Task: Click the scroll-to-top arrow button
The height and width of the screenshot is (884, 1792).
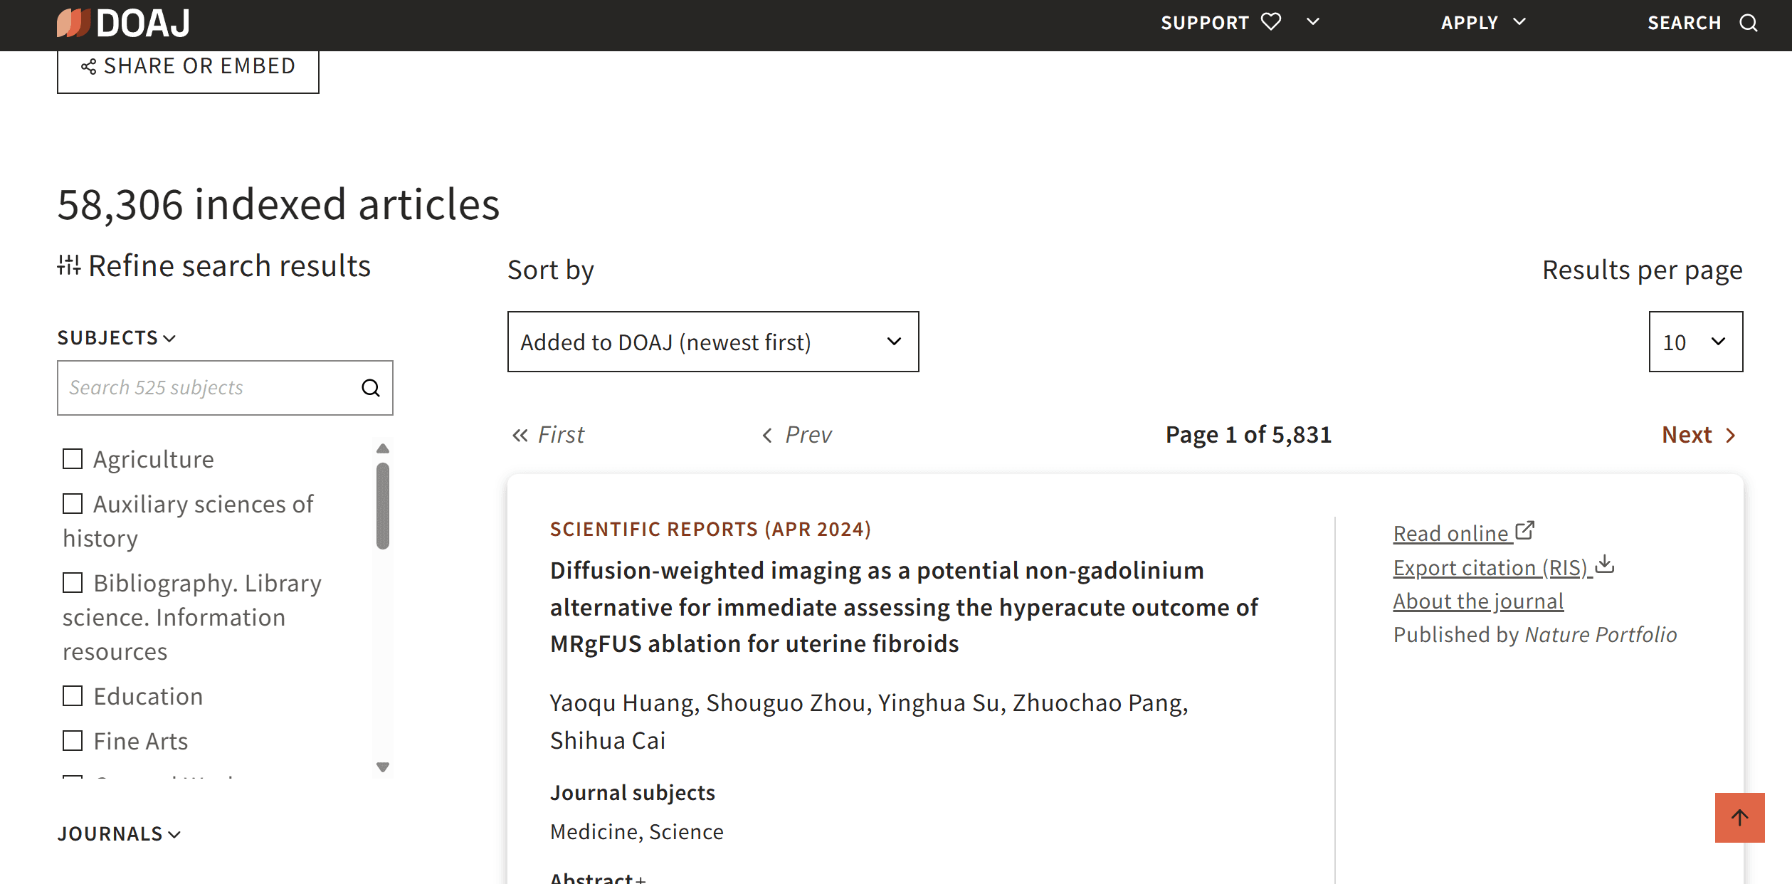Action: (1739, 817)
